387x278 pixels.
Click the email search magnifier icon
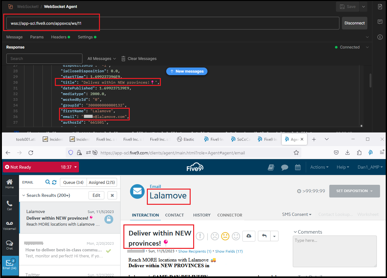point(48,182)
